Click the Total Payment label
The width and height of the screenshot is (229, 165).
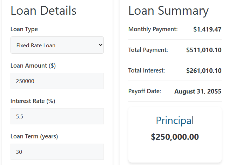148,50
